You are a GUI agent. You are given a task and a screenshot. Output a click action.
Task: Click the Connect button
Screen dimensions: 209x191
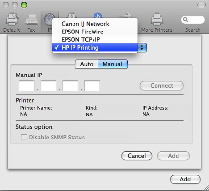(x=162, y=85)
